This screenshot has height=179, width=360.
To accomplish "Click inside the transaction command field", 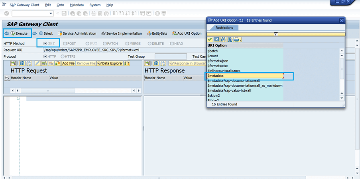I will coord(31,14).
